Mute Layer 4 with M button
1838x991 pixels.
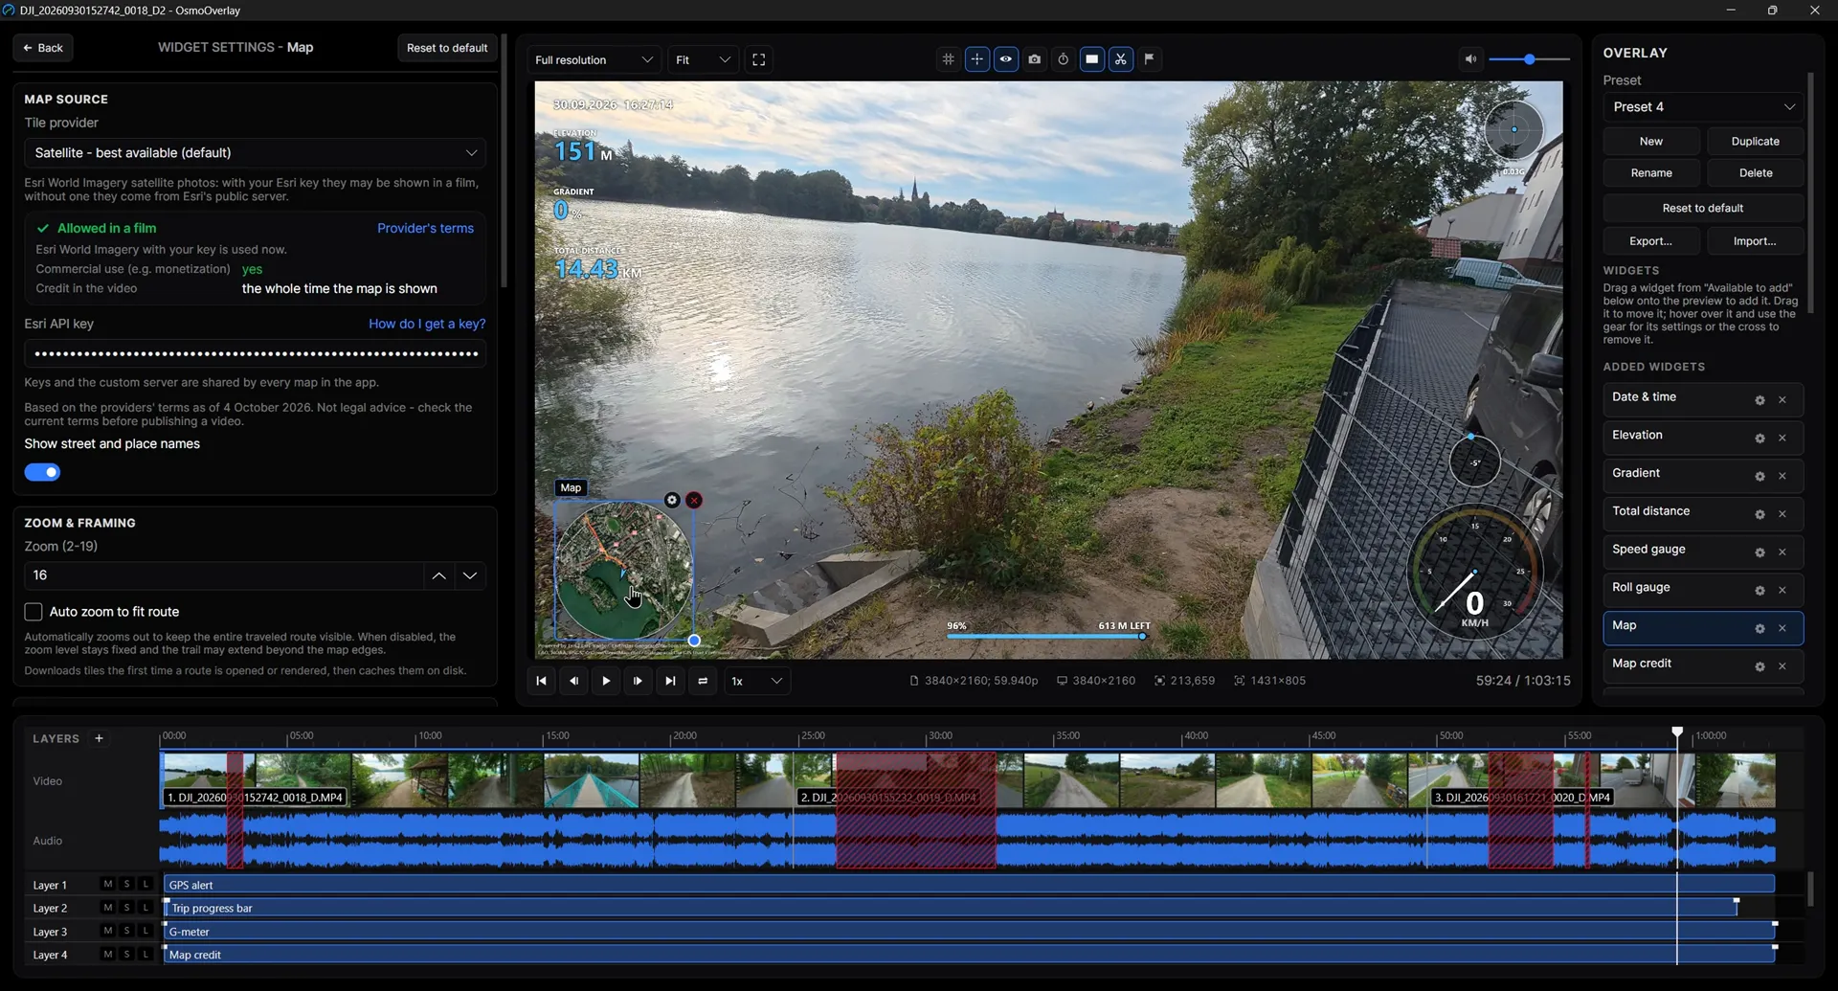(x=107, y=955)
